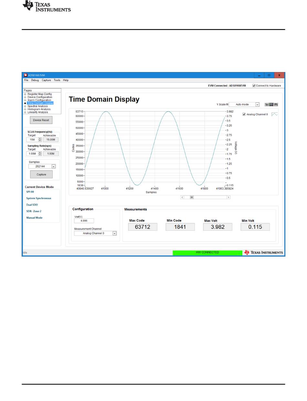Go to the Register Map Config page

coord(39,94)
